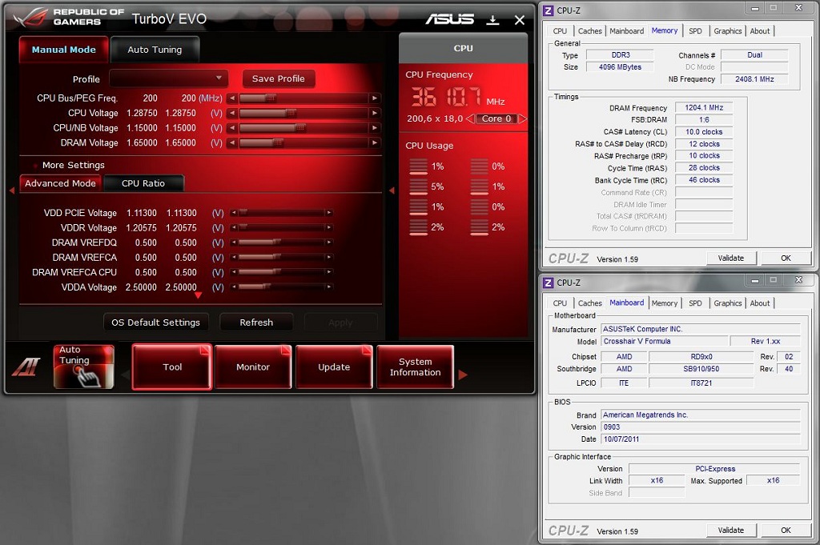Show previous core using left arrow beside Core 0
This screenshot has height=545, width=820.
click(x=469, y=118)
